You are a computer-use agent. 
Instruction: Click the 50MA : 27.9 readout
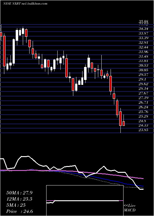[x=19, y=193]
